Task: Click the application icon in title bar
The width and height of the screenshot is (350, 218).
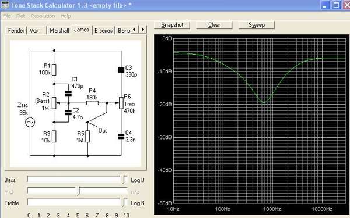Action: tap(5, 5)
